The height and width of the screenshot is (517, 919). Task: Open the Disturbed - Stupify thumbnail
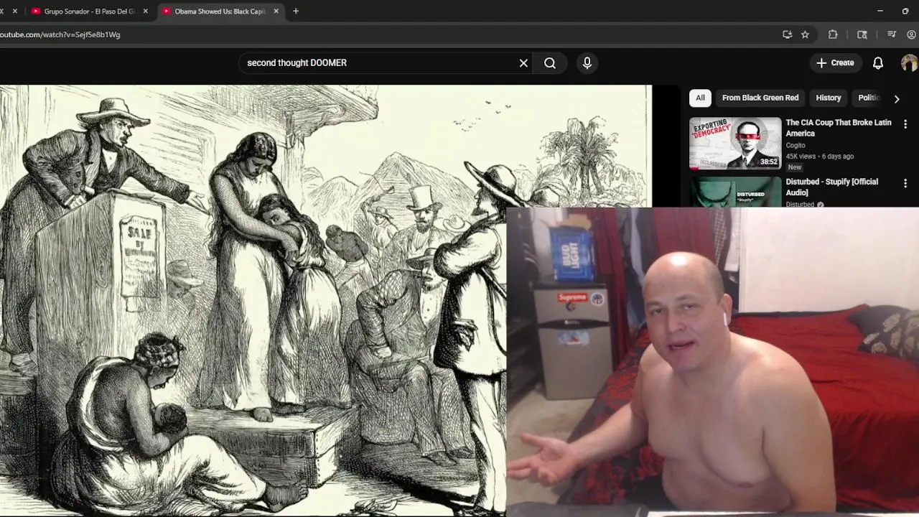click(735, 192)
